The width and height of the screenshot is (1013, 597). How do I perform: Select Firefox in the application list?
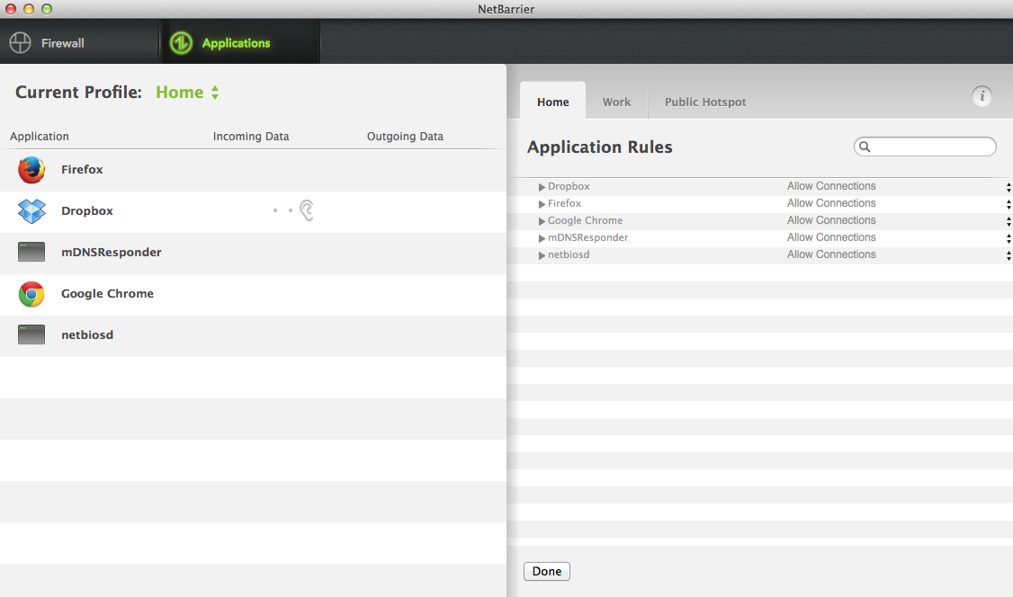click(x=254, y=170)
